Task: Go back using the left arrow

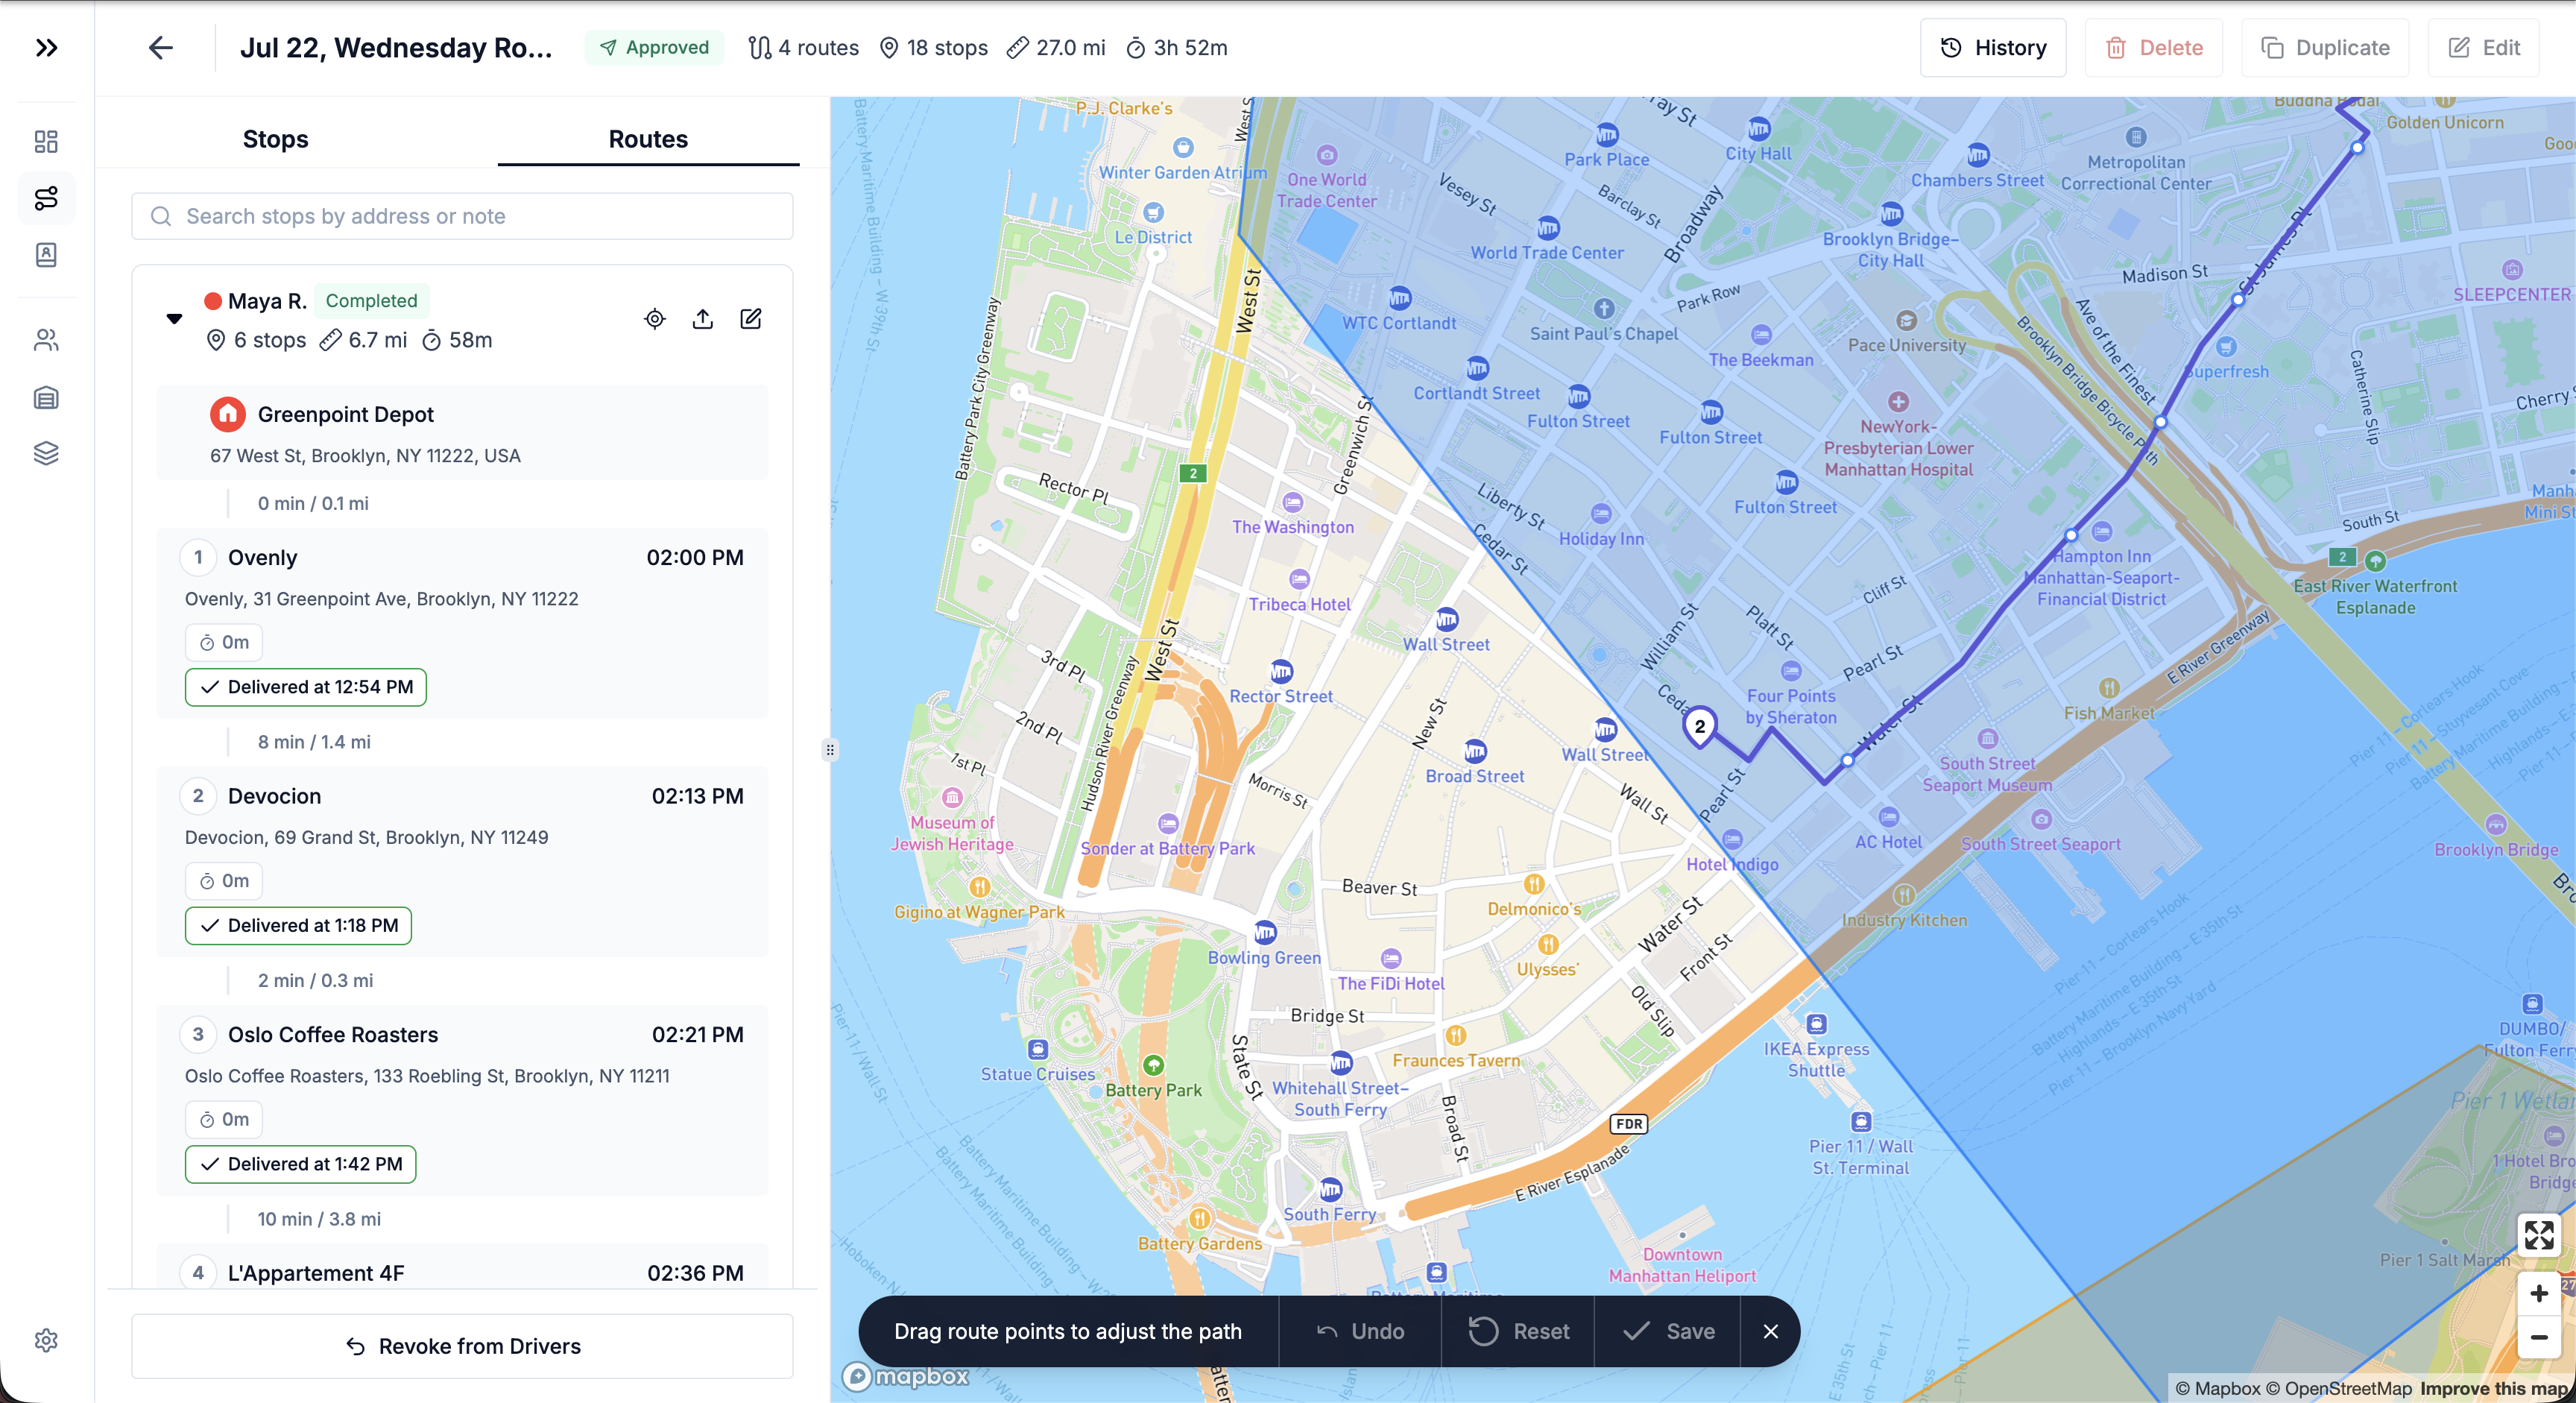Action: 160,48
